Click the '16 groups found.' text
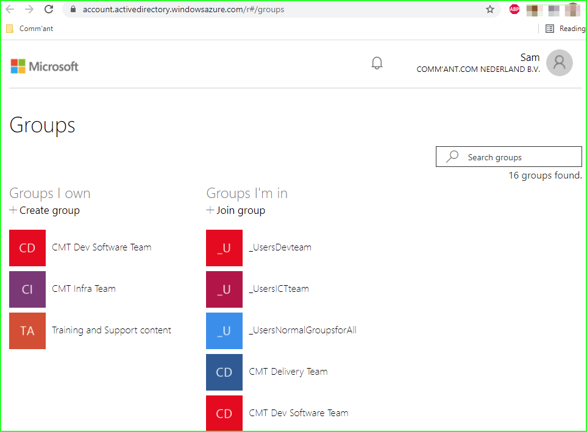This screenshot has width=587, height=432. click(545, 175)
